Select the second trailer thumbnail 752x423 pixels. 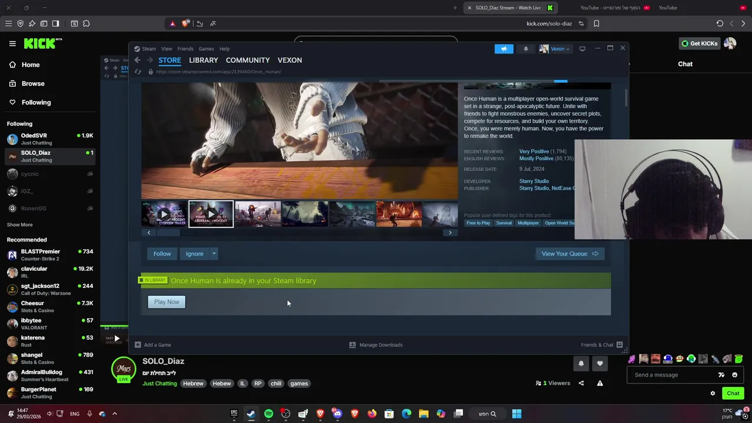(x=211, y=214)
